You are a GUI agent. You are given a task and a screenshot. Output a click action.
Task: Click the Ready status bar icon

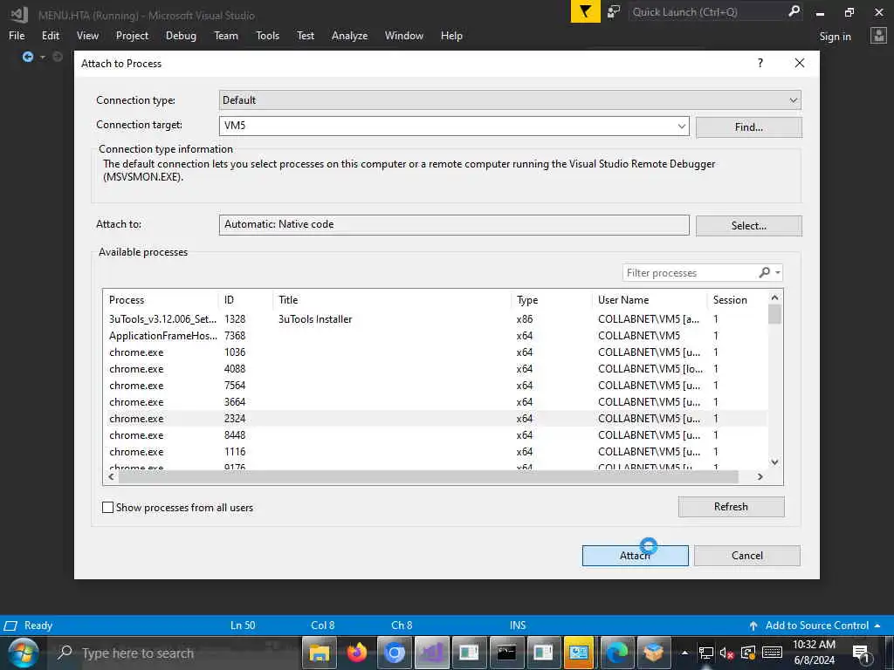10,626
